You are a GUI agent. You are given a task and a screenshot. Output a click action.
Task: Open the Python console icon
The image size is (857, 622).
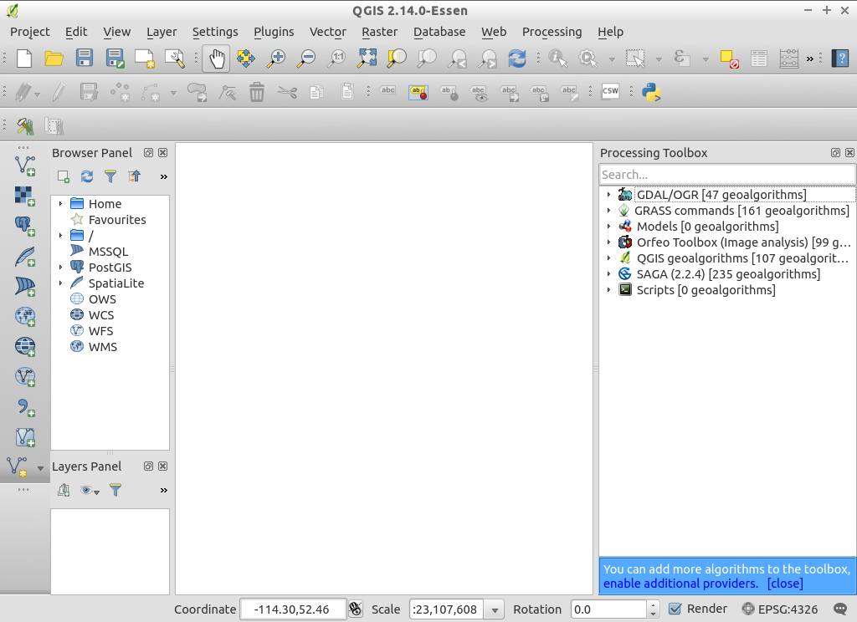651,92
